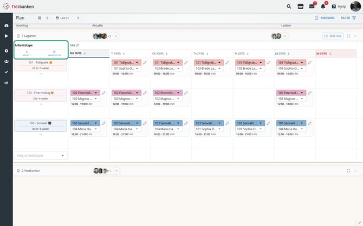Open the user profile avatar
The height and width of the screenshot is (226, 363).
[x=355, y=6]
